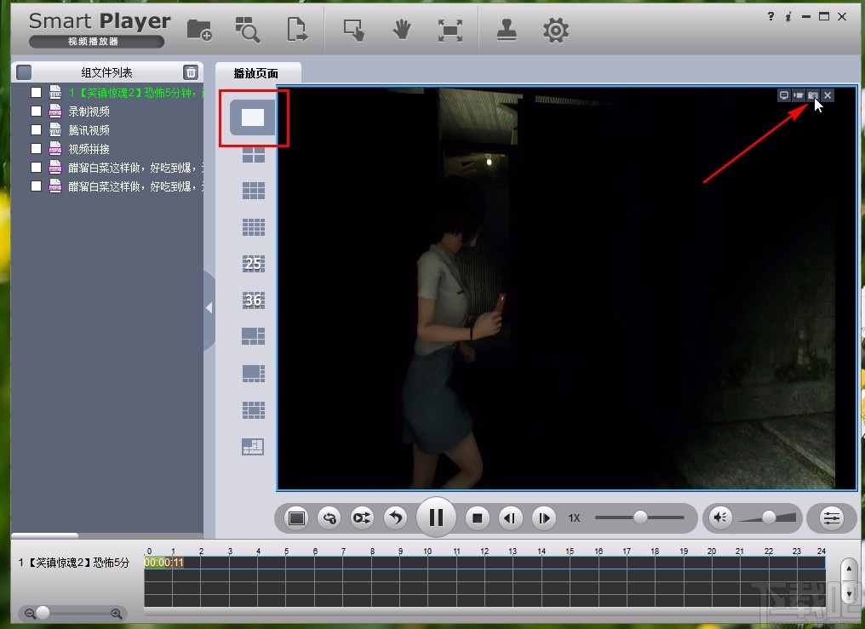Click the timeline scroll up arrow
865x629 pixels.
[x=848, y=569]
